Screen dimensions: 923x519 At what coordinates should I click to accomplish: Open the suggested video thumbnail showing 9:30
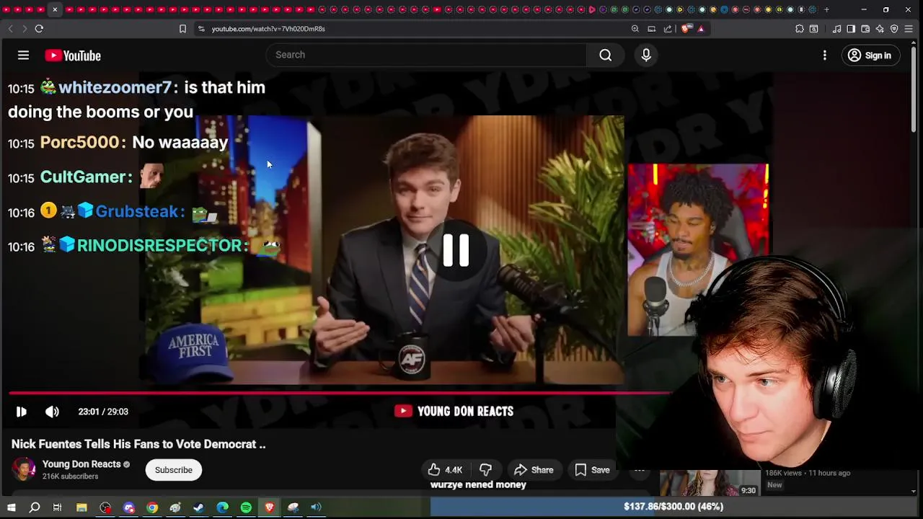(x=710, y=483)
